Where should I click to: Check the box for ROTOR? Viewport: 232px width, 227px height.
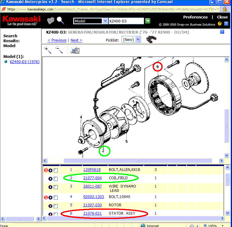56,206
